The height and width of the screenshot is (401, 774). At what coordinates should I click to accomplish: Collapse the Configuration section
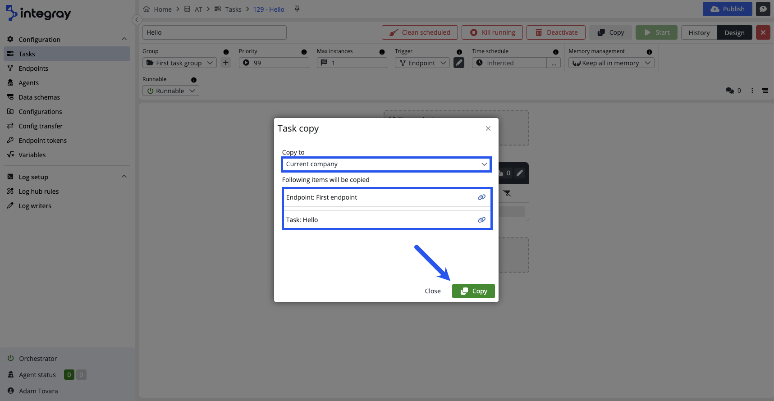(124, 39)
